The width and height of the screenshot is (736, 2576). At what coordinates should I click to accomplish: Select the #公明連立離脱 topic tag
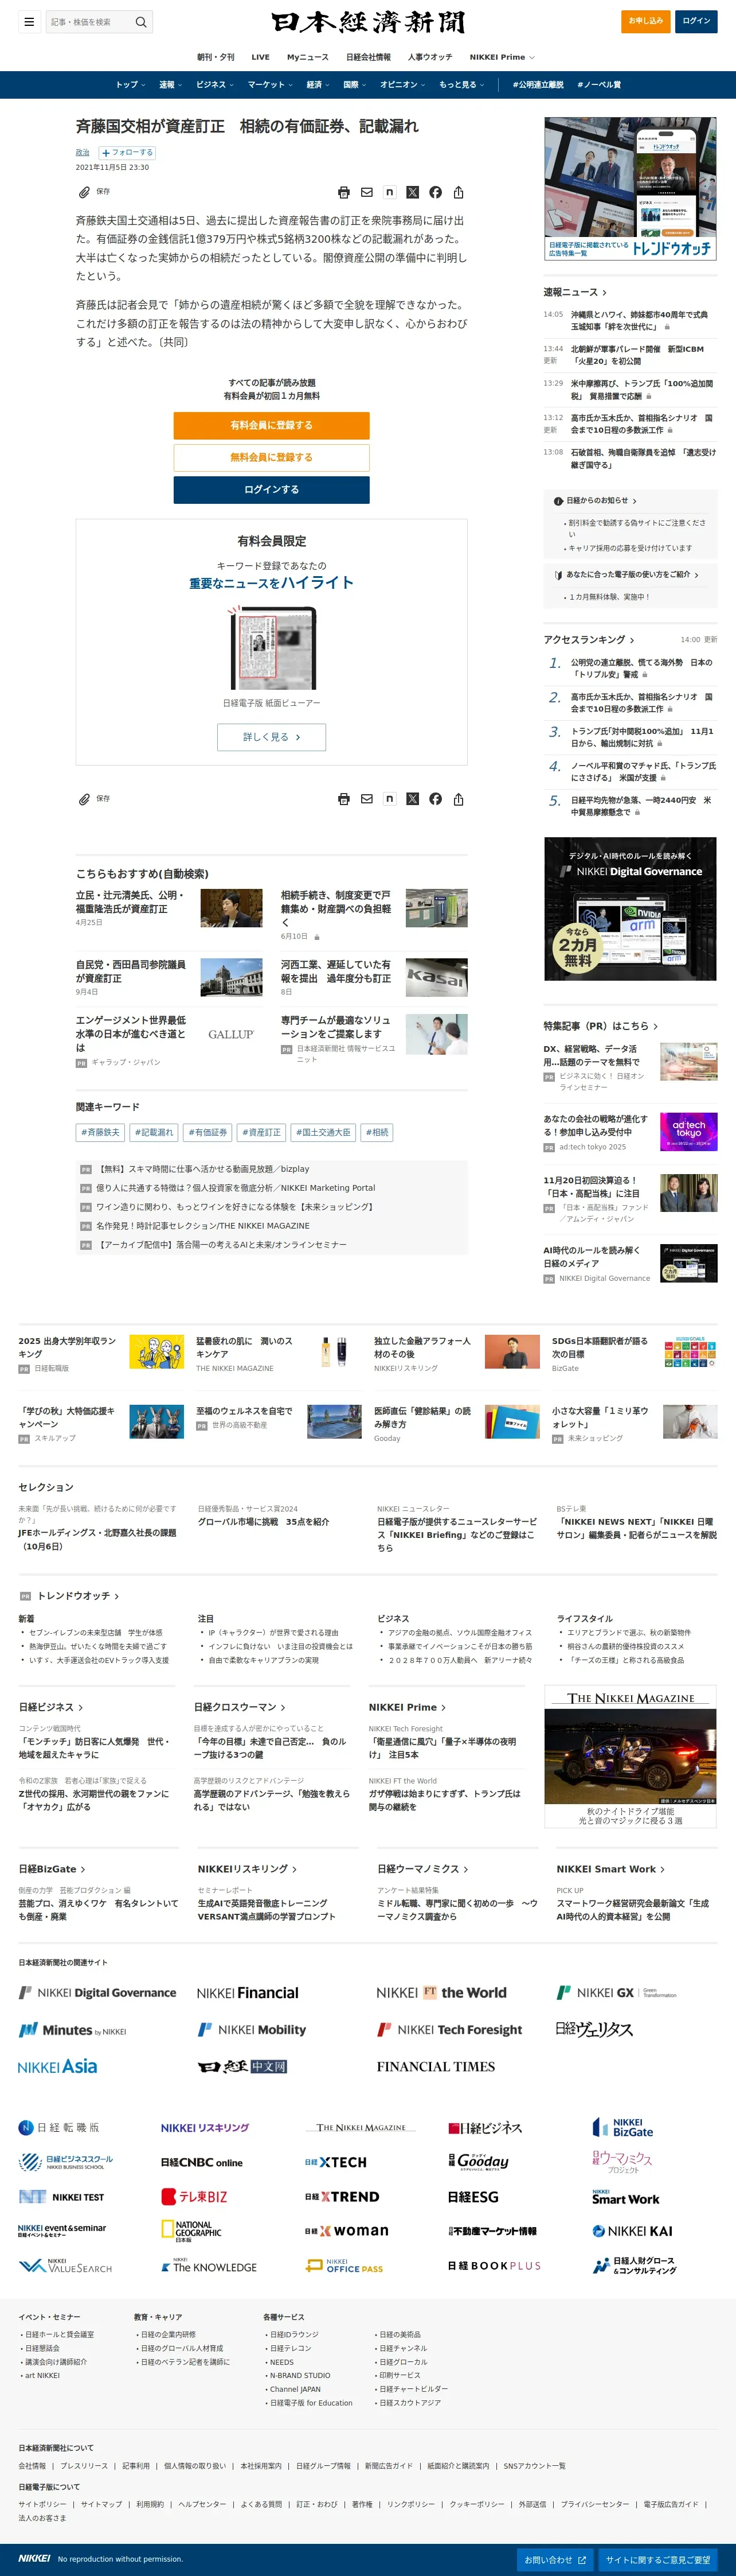(x=537, y=85)
